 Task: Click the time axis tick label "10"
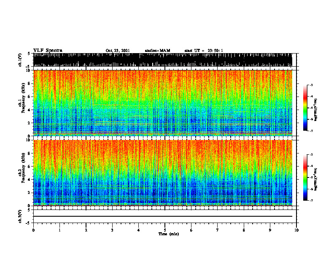[x=296, y=230]
